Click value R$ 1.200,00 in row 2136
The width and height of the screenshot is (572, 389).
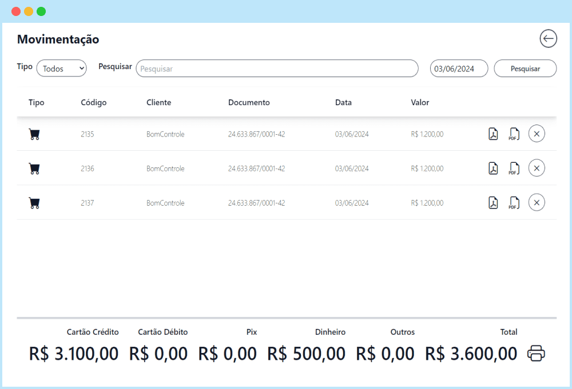[427, 169]
